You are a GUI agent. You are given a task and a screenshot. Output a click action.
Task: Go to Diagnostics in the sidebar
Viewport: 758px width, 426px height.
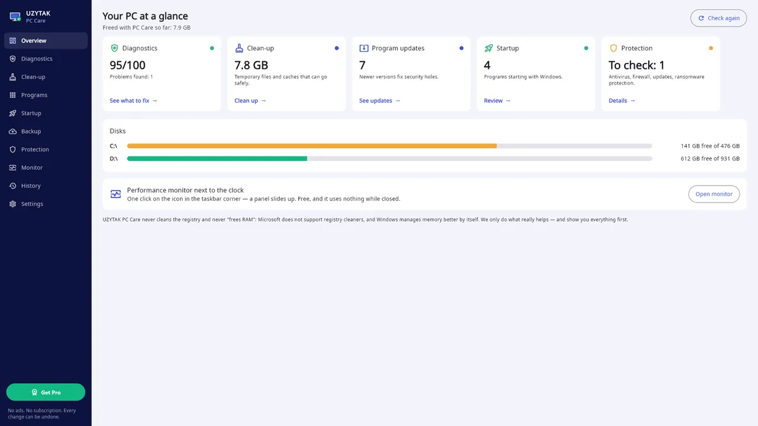point(45,59)
